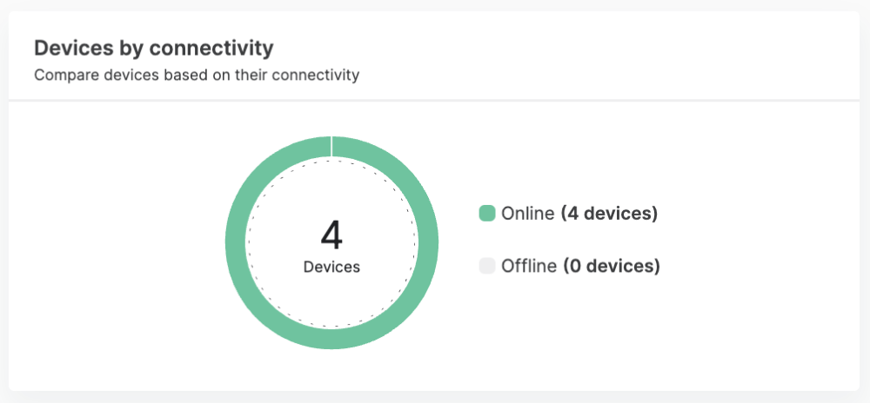Viewport: 870px width, 403px height.
Task: Click the "Devices by connectivity" heading
Action: coord(154,48)
